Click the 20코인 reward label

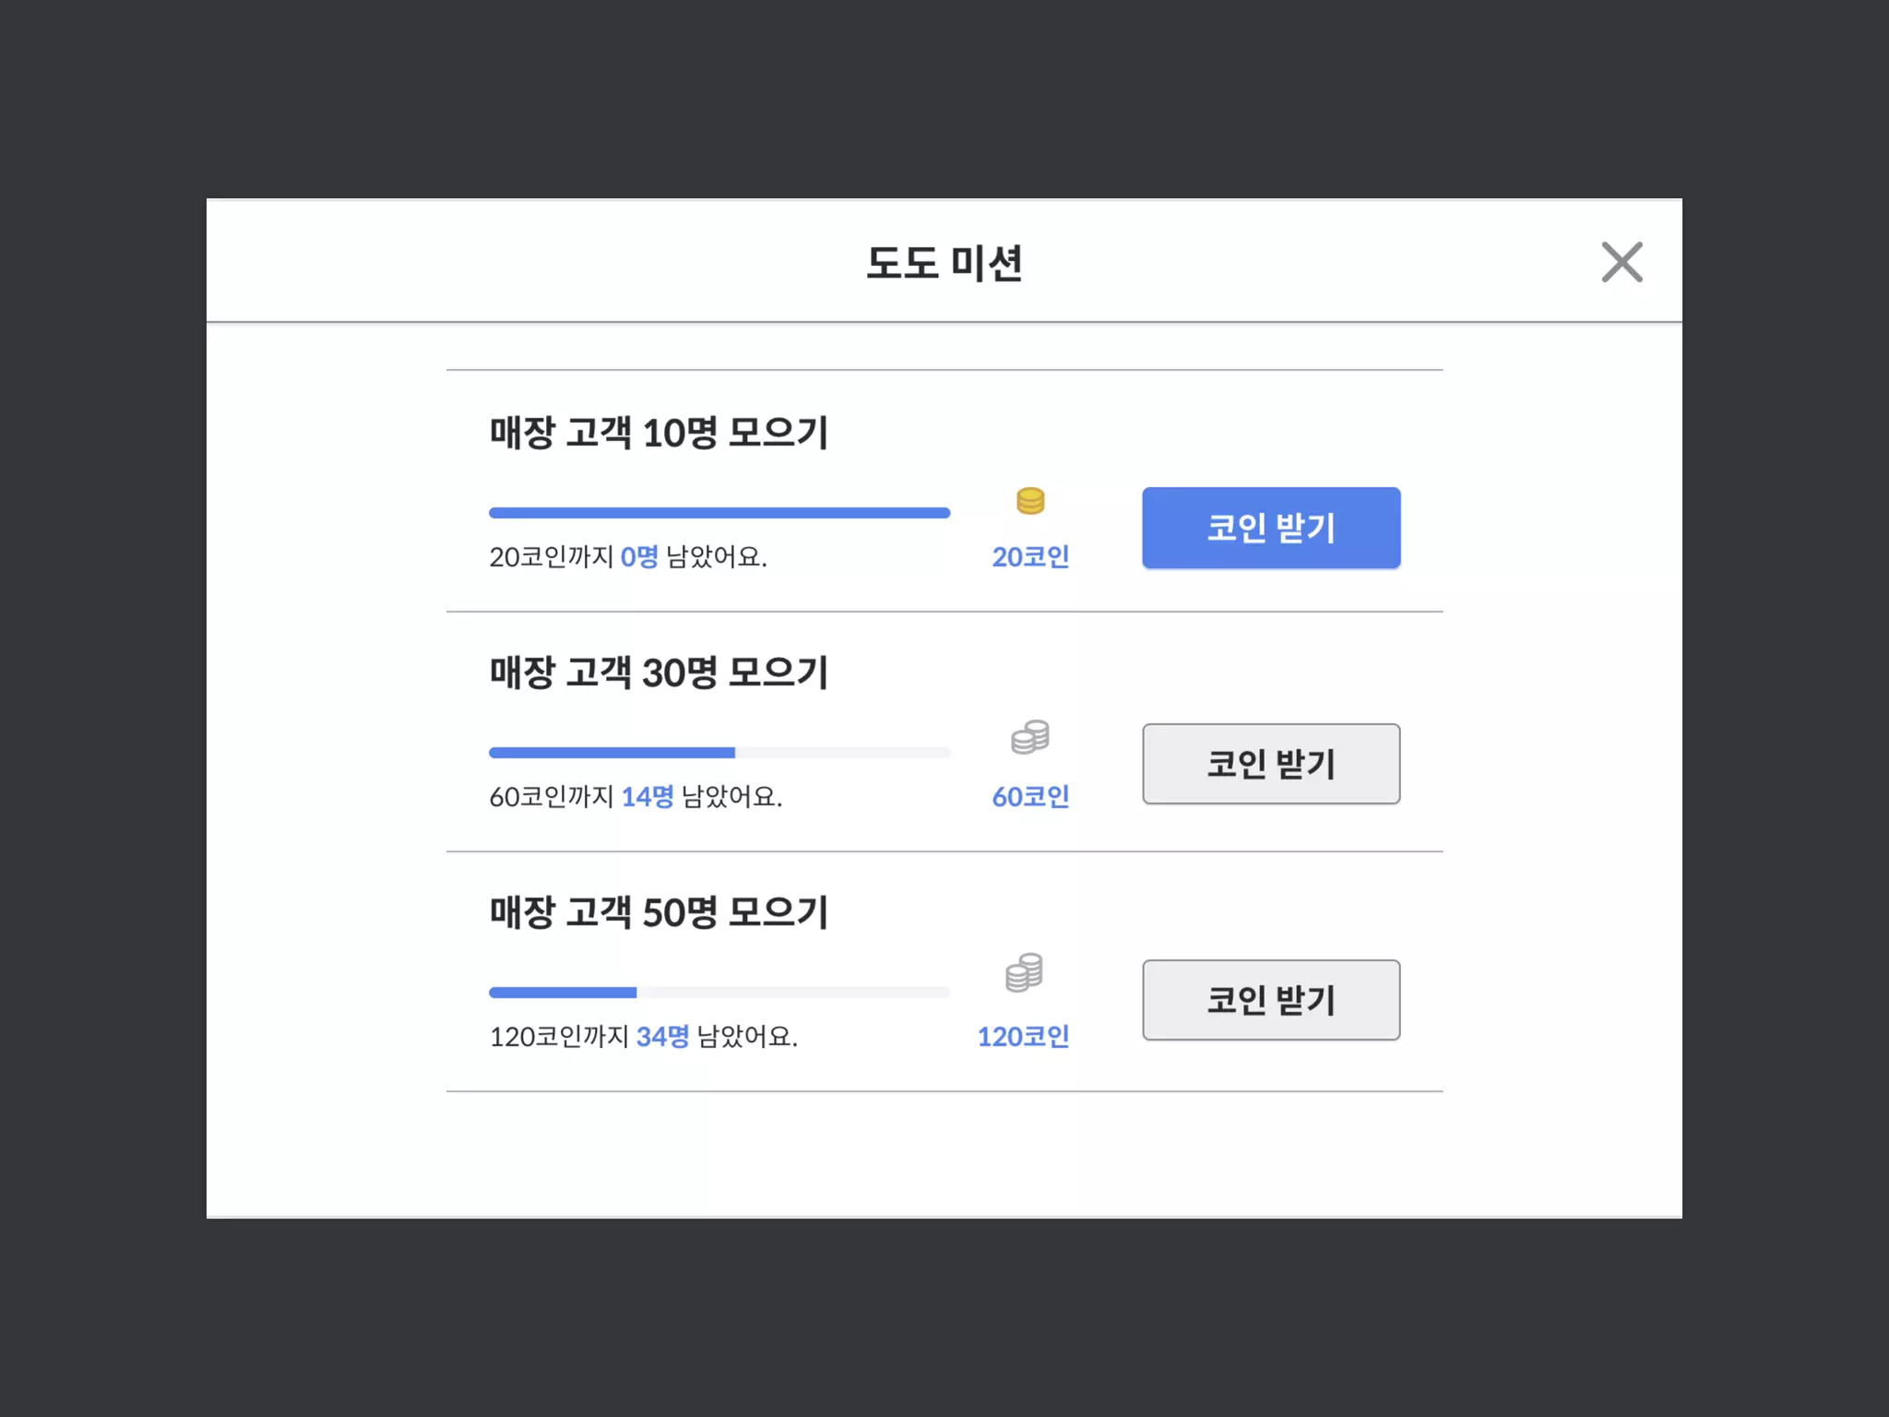[1030, 557]
